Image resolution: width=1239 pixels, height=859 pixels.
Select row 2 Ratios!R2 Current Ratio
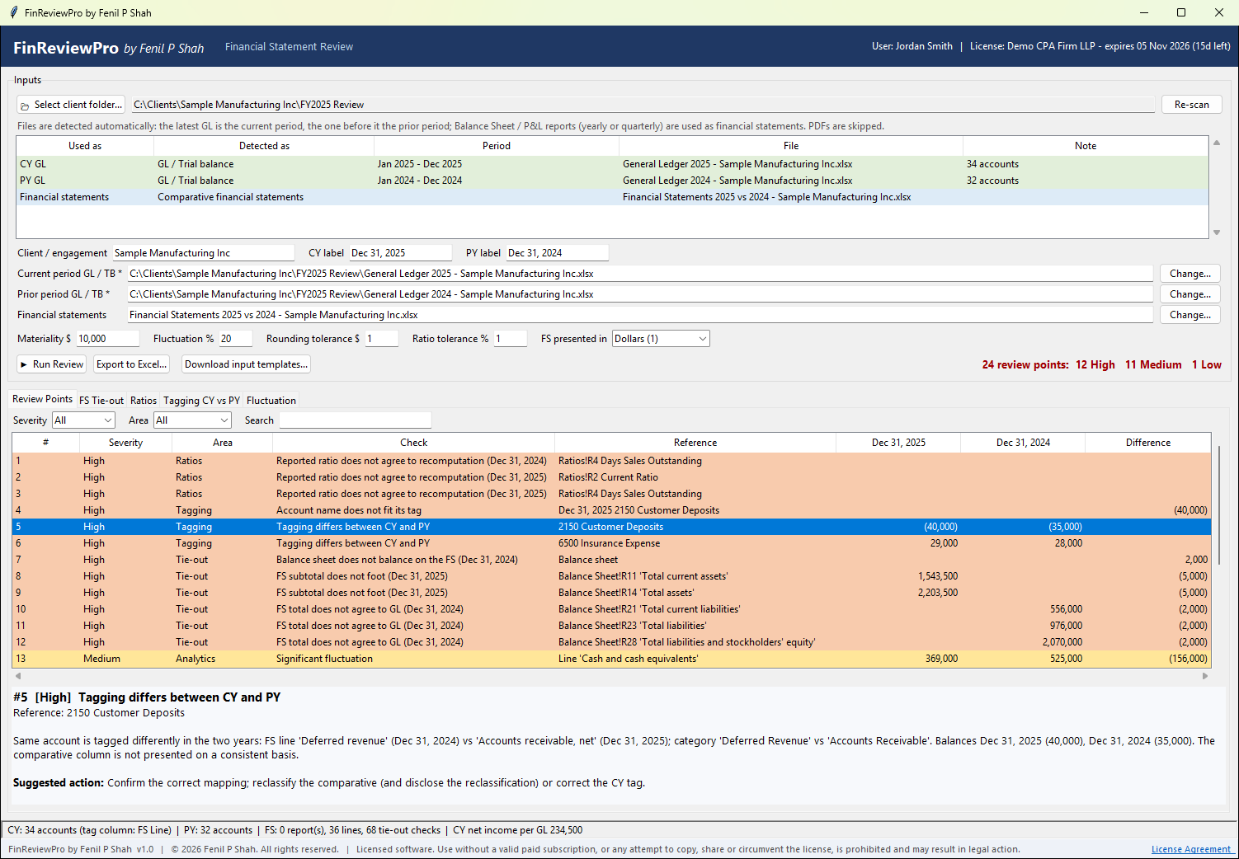click(611, 477)
